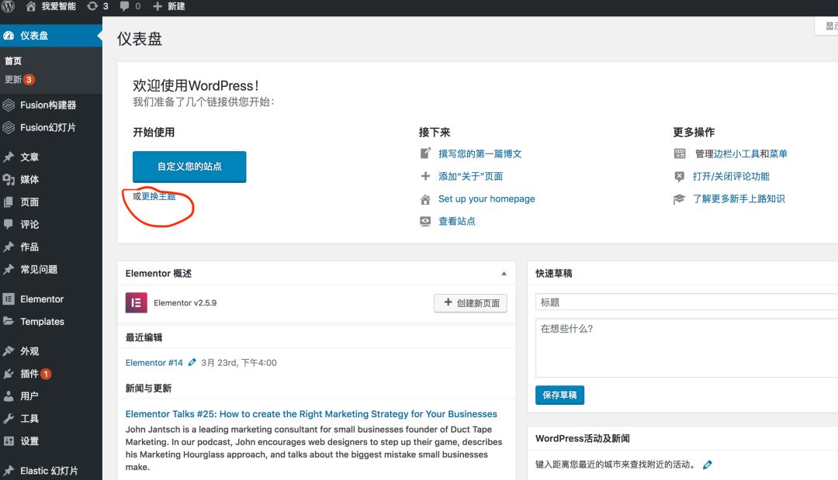Open the comments bubble icon showing 0
838x480 pixels.
[x=124, y=6]
